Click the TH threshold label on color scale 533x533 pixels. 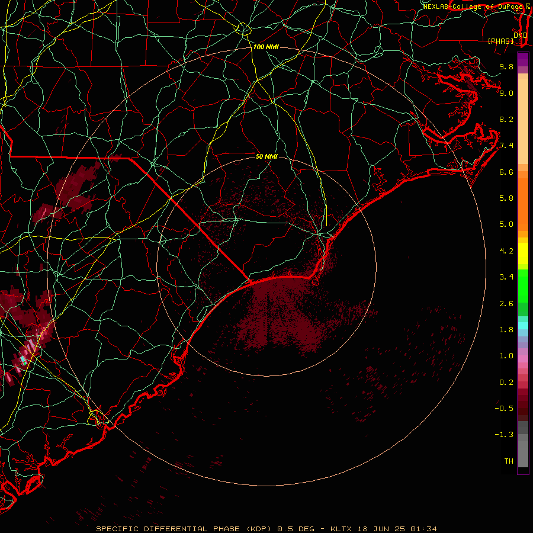point(509,461)
